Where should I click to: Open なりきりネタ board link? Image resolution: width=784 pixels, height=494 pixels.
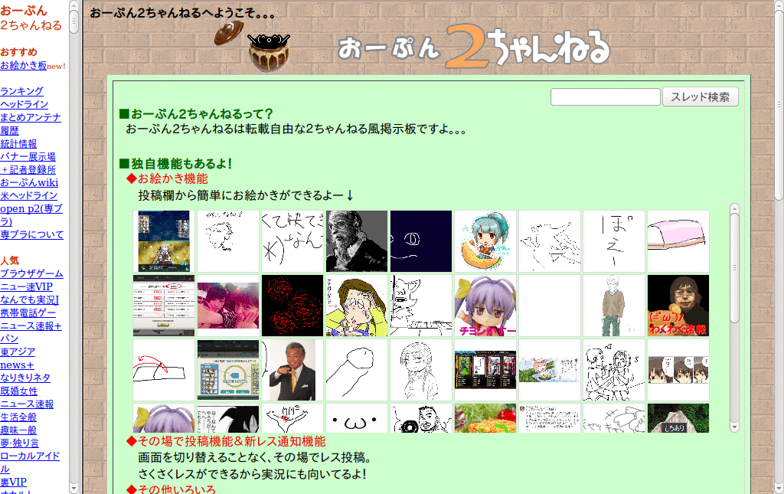25,378
